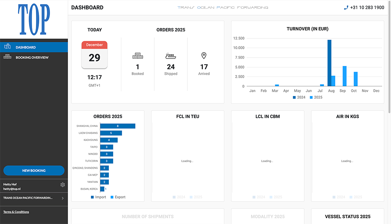This screenshot has width=391, height=224.
Task: Toggle the Export series in Orders legend
Action: coord(118,197)
